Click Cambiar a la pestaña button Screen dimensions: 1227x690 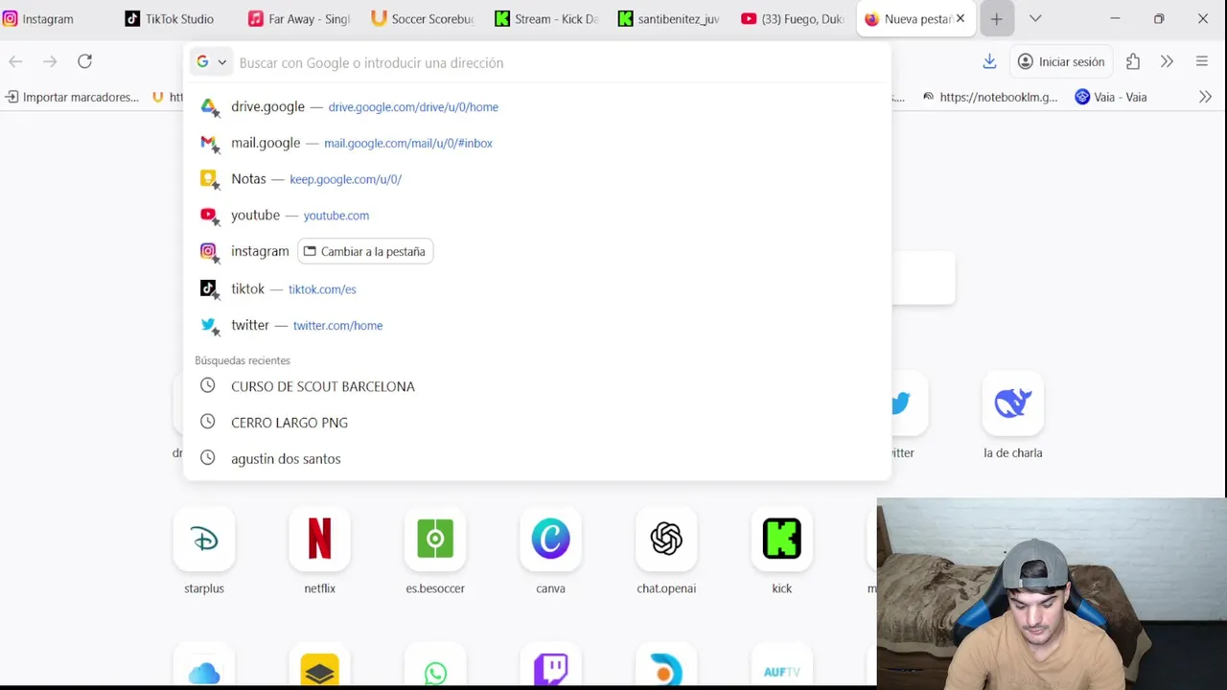tap(365, 251)
